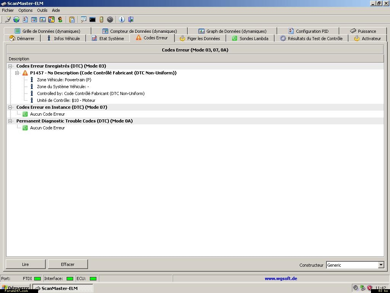Click the exit door toolbar icon
The height and width of the screenshot is (293, 390).
[x=131, y=19]
